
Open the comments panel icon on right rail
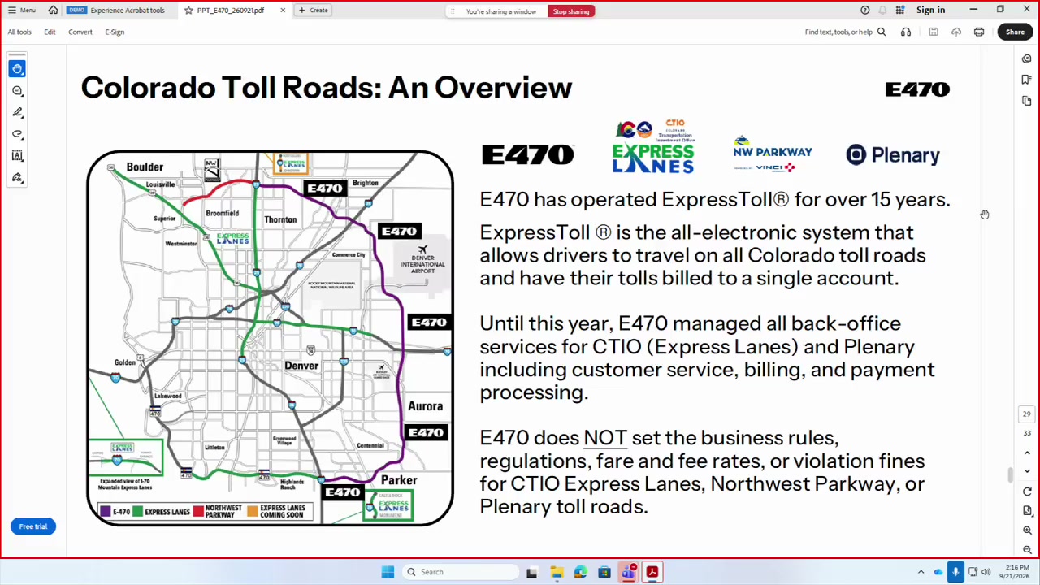pyautogui.click(x=1027, y=58)
